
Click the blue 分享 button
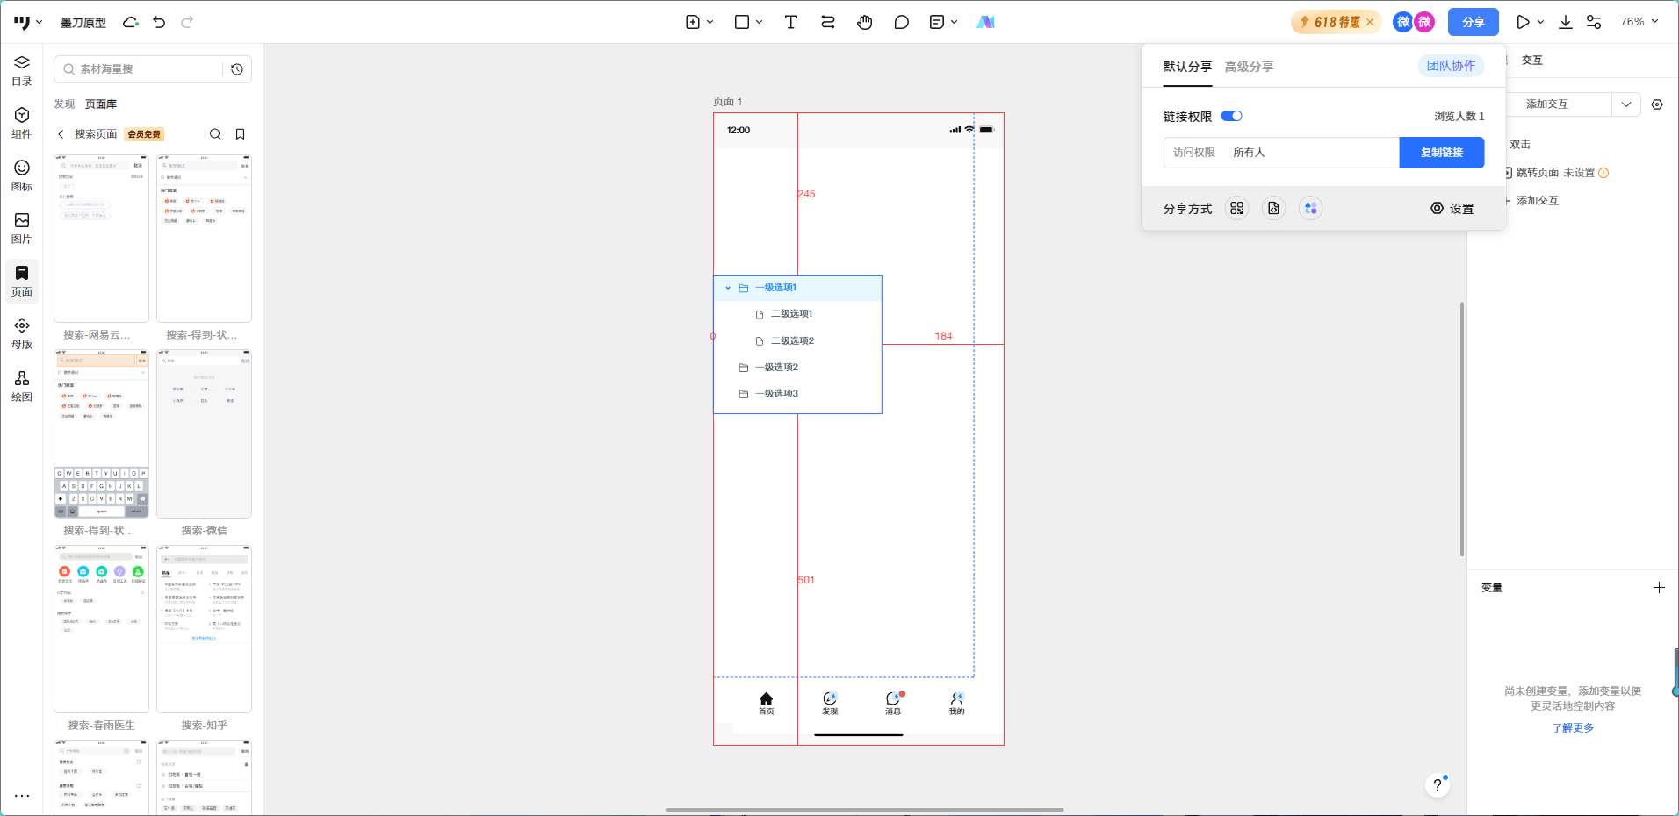1474,22
